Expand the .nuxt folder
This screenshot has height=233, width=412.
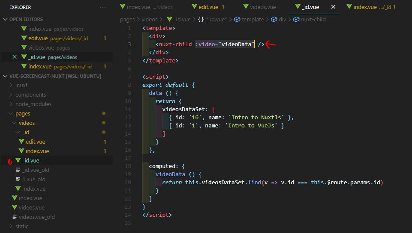pos(11,85)
